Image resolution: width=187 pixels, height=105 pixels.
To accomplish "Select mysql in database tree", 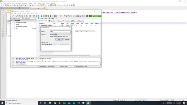I will coord(17,24).
